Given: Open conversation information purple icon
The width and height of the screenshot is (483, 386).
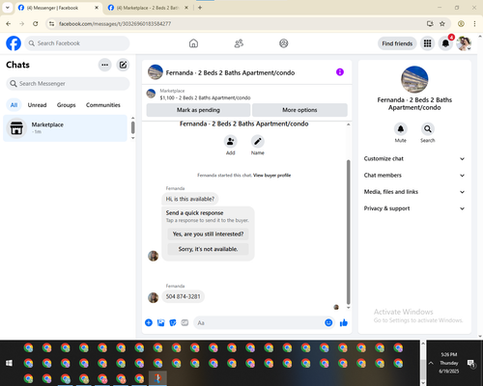Looking at the screenshot, I should (340, 72).
